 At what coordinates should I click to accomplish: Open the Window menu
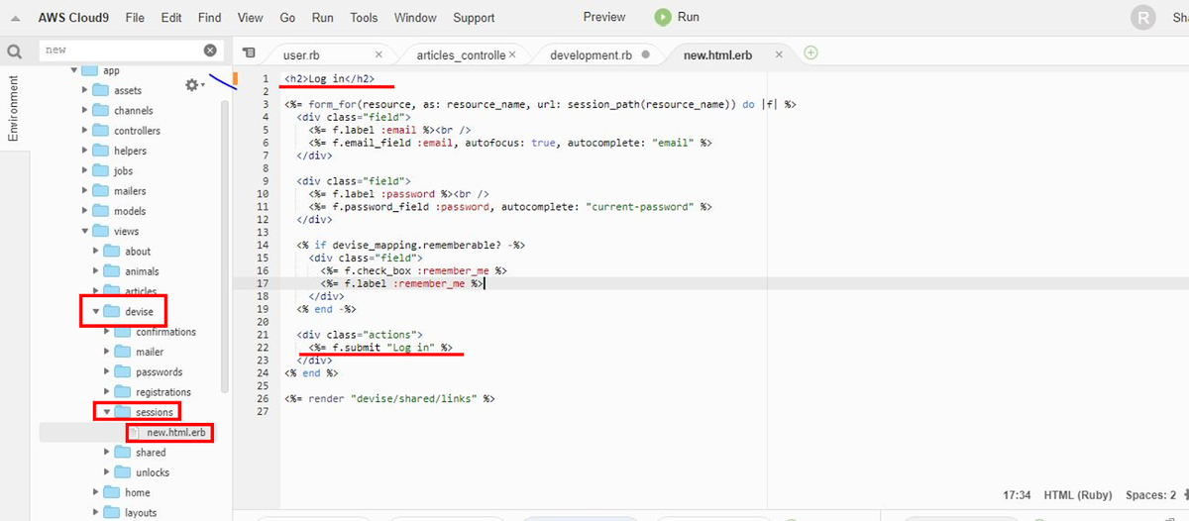[414, 18]
